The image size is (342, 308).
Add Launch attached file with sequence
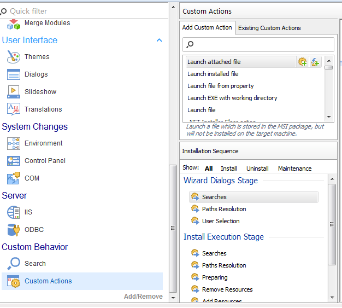(302, 62)
